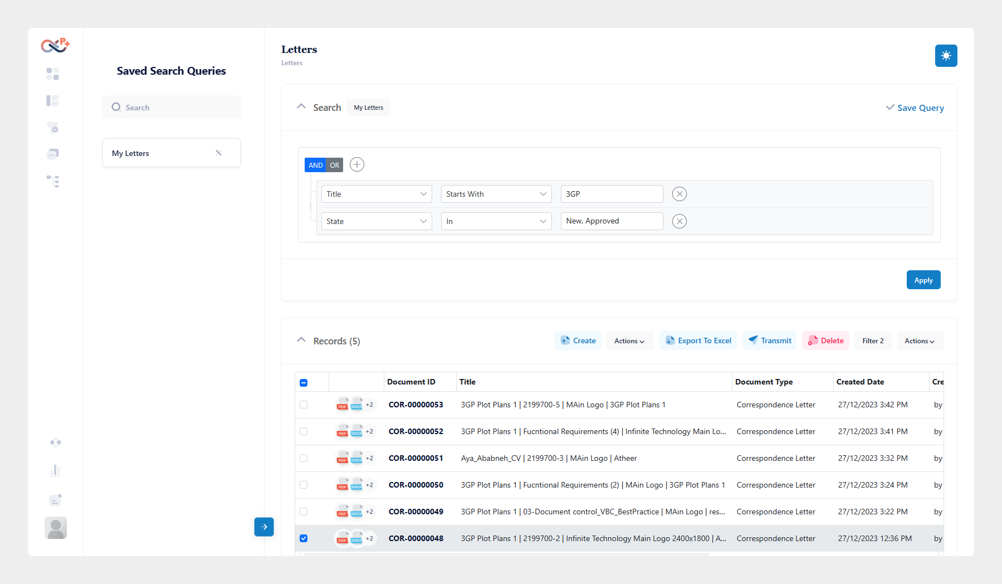
Task: Click the app logo at top left
Action: 55,45
